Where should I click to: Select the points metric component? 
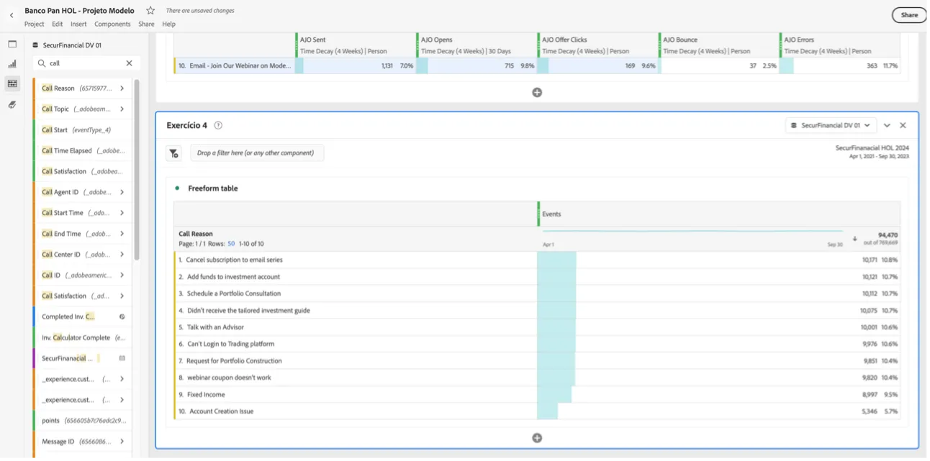81,421
